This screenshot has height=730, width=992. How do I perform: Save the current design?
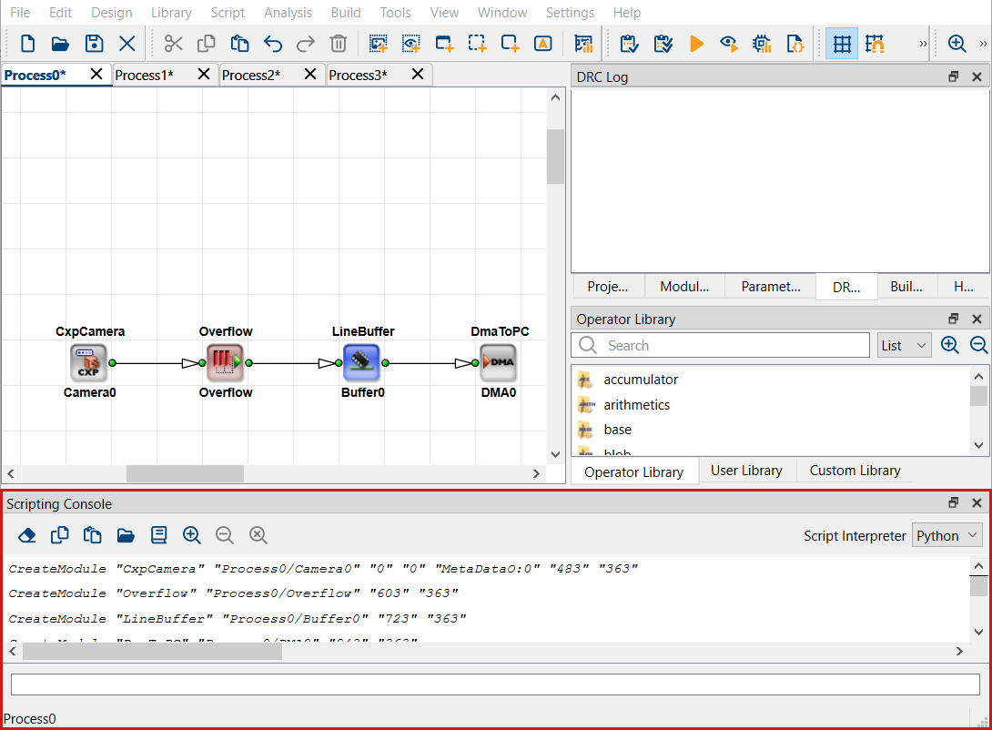(94, 43)
